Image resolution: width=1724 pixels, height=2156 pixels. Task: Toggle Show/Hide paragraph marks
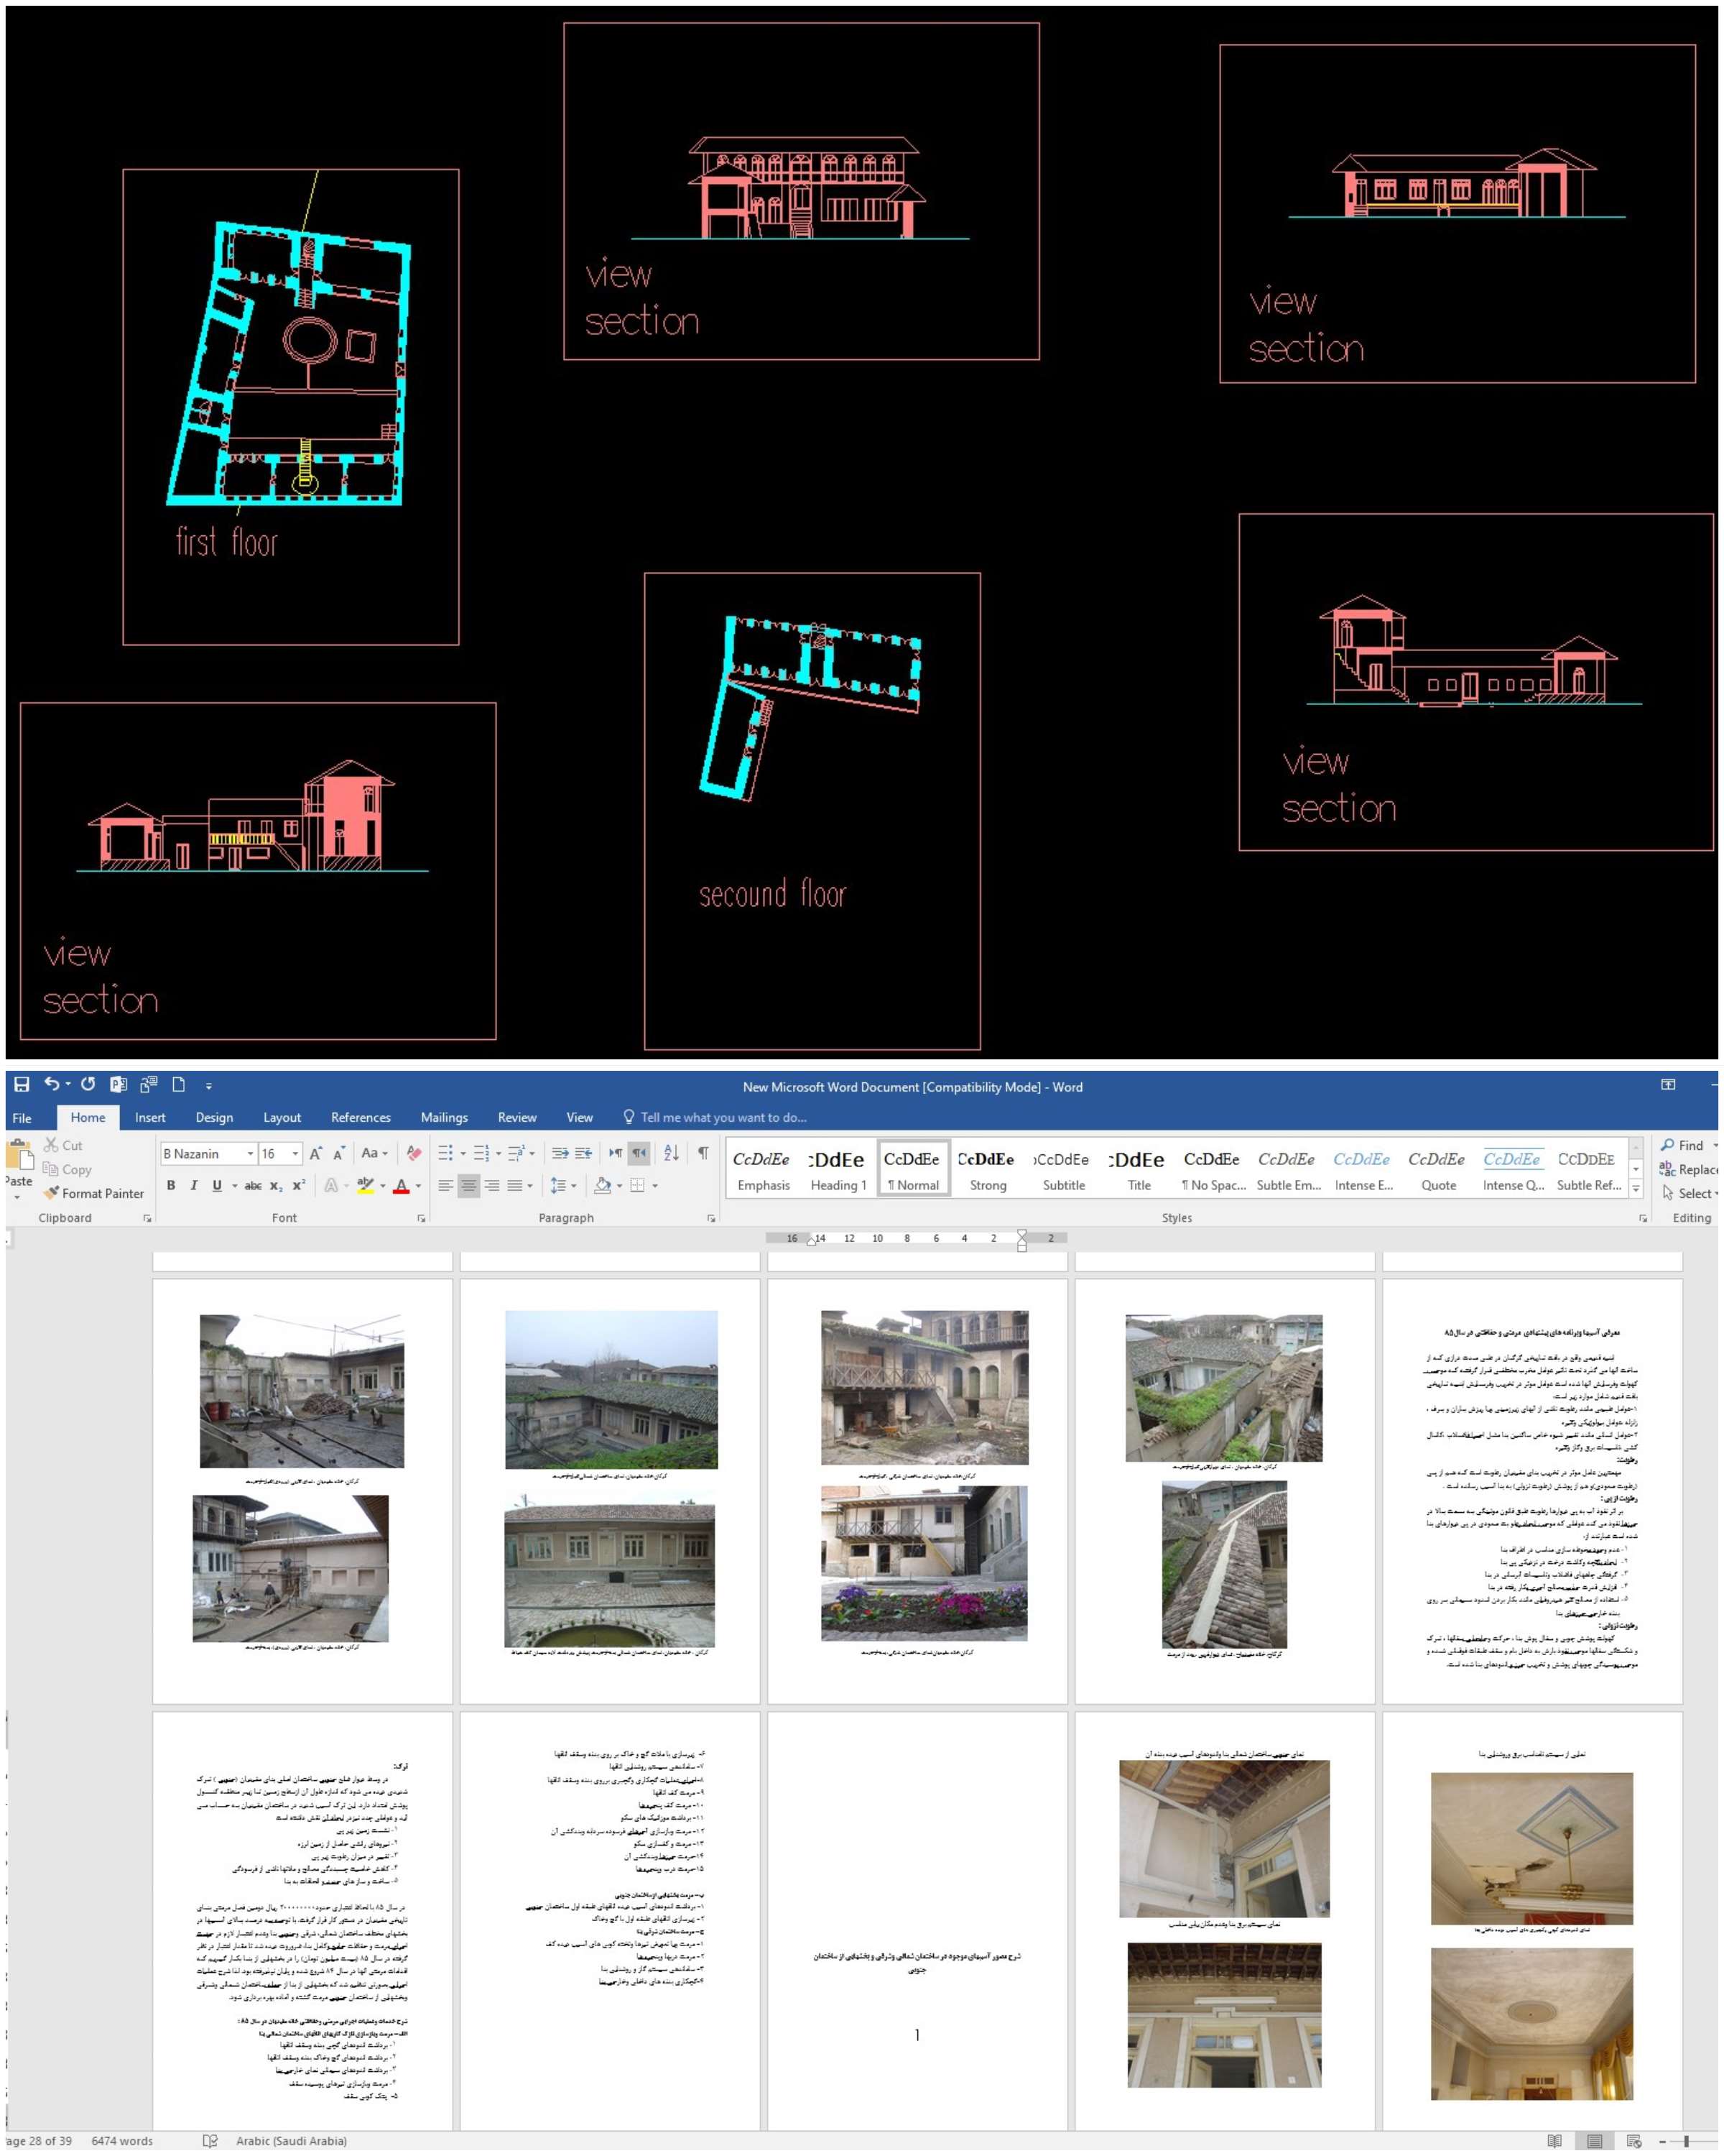(x=703, y=1153)
